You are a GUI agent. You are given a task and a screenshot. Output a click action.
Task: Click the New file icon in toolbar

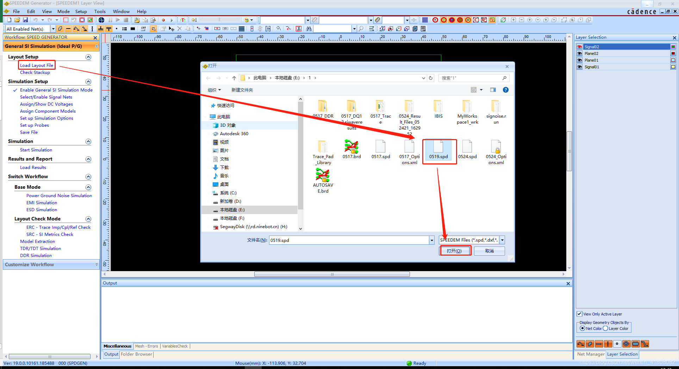pos(9,20)
